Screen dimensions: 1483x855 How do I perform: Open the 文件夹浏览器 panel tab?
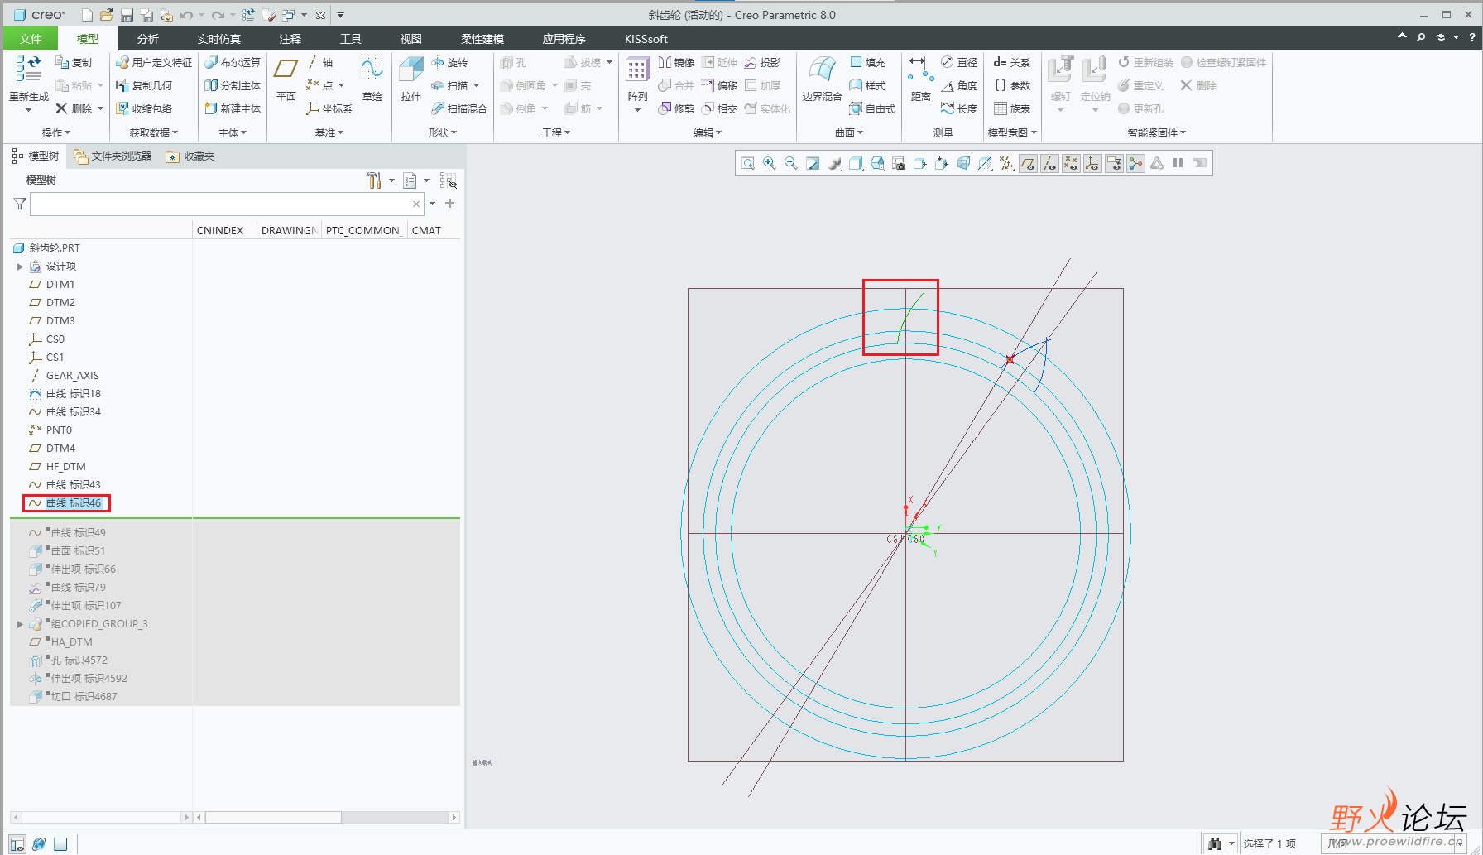coord(113,156)
